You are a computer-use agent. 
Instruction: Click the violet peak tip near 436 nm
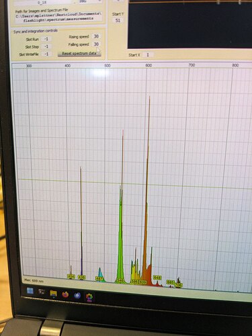(x=81, y=168)
